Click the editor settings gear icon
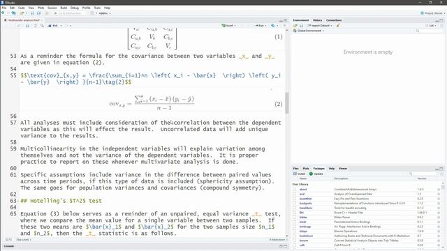 pyautogui.click(x=67, y=26)
